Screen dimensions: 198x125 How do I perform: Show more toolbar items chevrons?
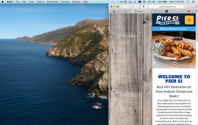[x=196, y=7]
